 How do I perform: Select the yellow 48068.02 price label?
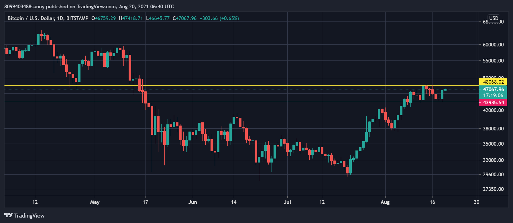(493, 82)
